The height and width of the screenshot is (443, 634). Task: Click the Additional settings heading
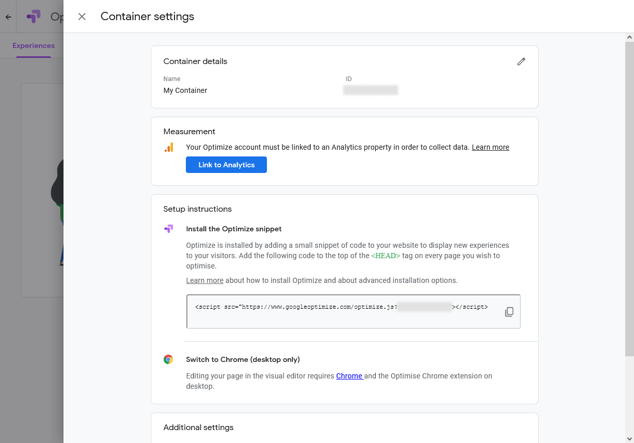tap(199, 428)
